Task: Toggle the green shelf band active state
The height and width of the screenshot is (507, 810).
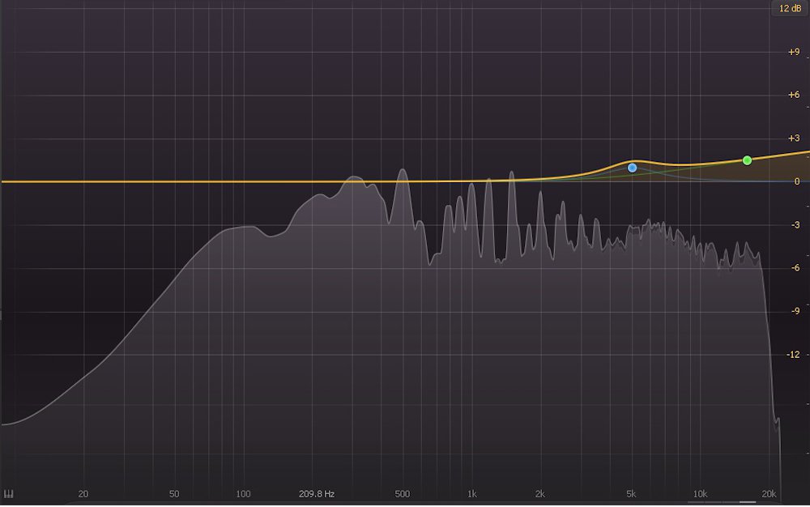Action: pos(746,160)
